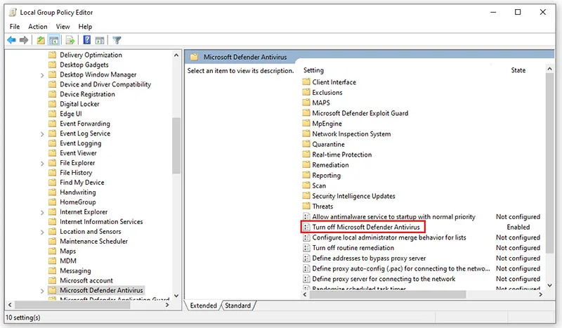Click the Scan folder icon
The image size is (562, 328).
point(306,185)
